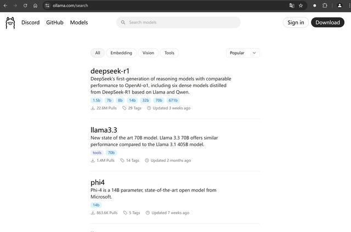Viewport: 351px width, 232px height.
Task: Click the clock icon beside Updated 2 months ago
Action: tap(147, 160)
